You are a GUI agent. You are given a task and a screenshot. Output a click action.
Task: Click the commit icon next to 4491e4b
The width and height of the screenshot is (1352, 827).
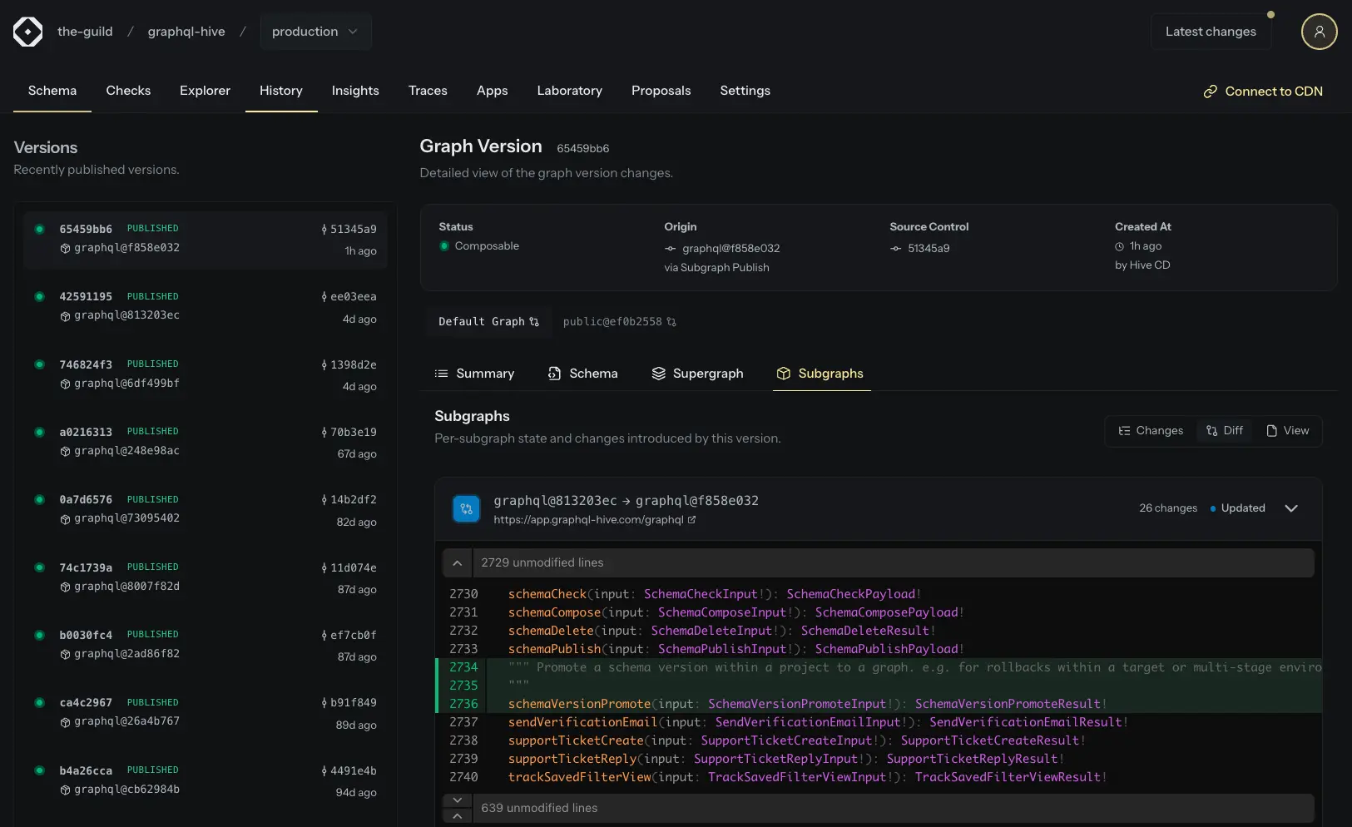tap(324, 771)
